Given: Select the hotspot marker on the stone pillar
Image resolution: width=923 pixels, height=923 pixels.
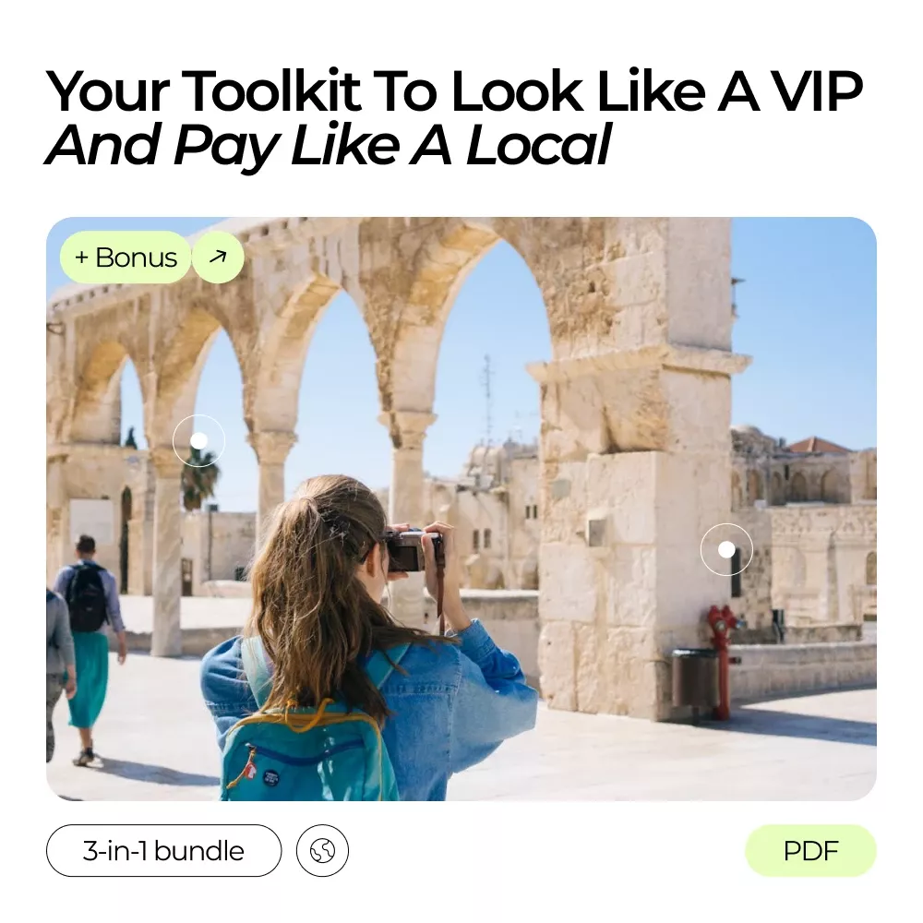Looking at the screenshot, I should tap(726, 549).
